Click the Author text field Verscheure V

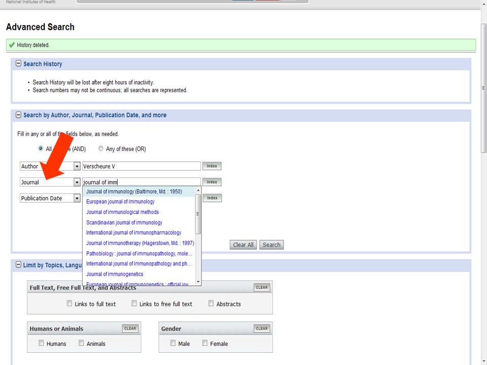(142, 166)
